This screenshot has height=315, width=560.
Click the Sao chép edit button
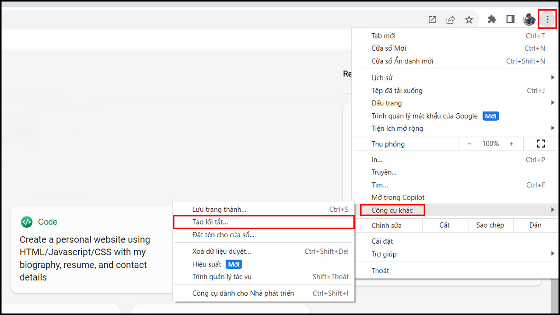(x=490, y=225)
